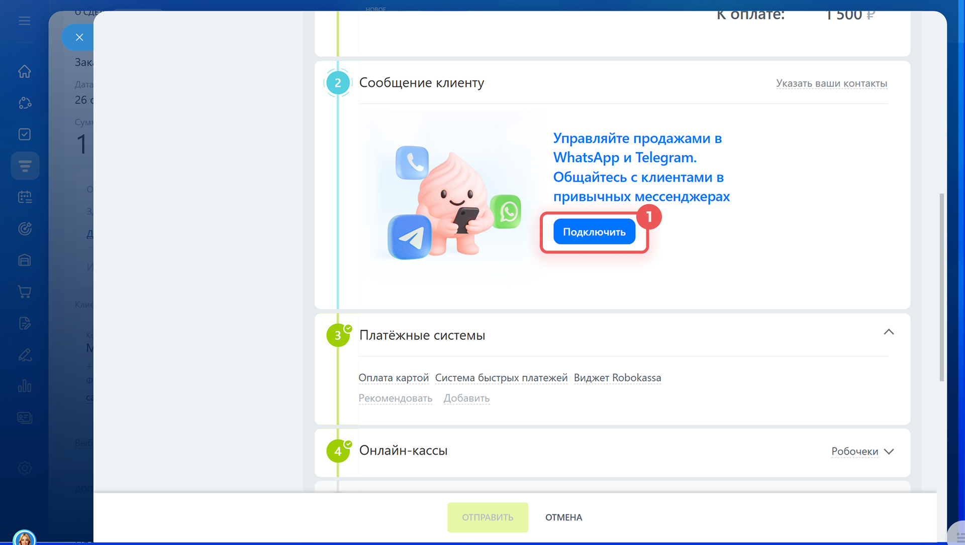Go to the home icon in sidebar
The image size is (965, 545).
tap(24, 71)
